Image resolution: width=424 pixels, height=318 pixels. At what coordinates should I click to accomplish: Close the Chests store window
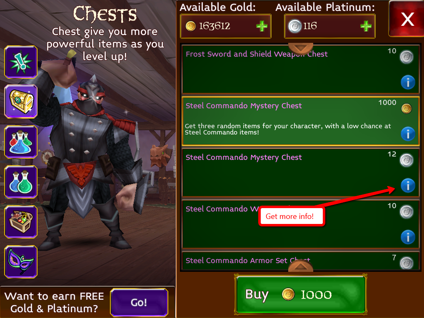(x=407, y=19)
